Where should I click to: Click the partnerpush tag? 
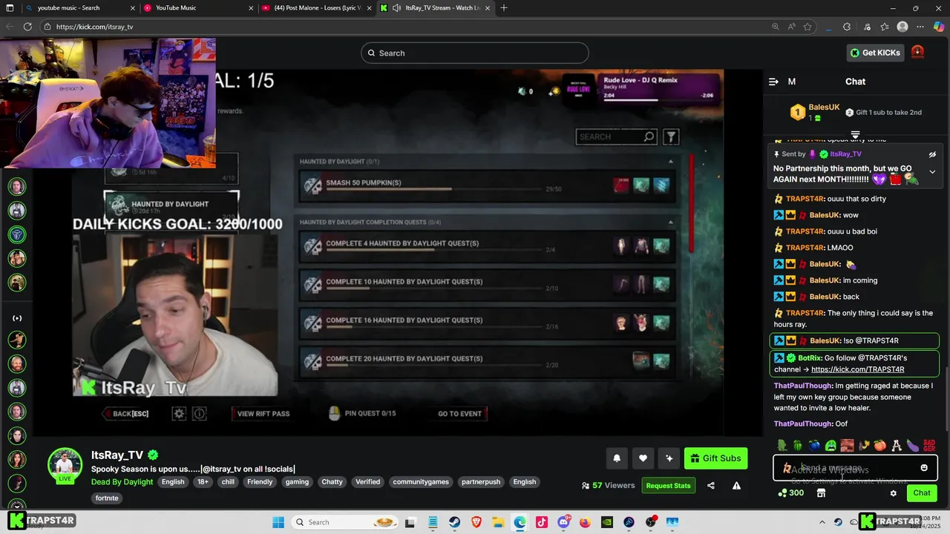[479, 482]
